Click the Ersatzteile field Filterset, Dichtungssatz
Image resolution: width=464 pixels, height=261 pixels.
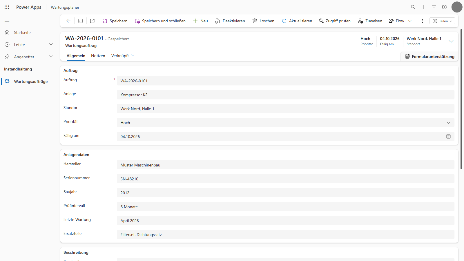pos(285,235)
